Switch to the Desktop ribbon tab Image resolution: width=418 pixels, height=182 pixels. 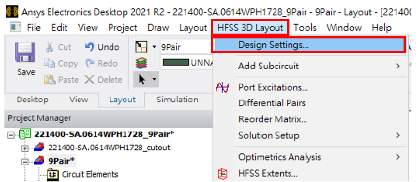coord(32,100)
